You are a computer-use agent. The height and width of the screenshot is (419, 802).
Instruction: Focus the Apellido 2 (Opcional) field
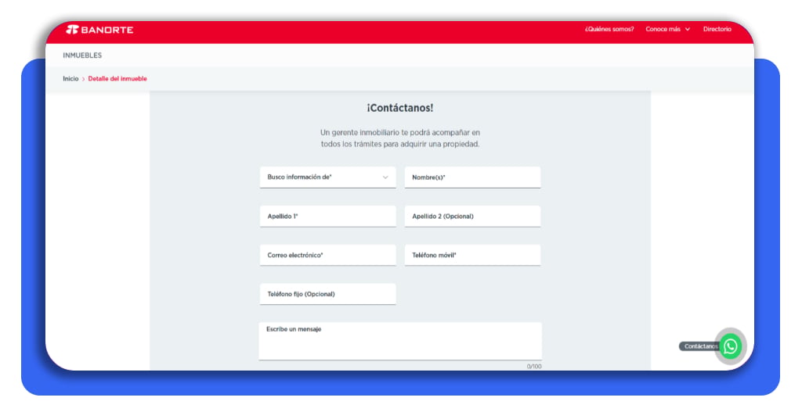pos(472,216)
